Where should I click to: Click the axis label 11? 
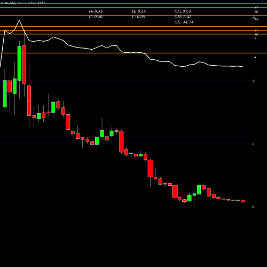click(256, 31)
